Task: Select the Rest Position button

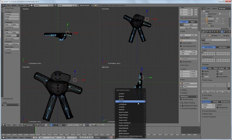Action: [x=223, y=47]
